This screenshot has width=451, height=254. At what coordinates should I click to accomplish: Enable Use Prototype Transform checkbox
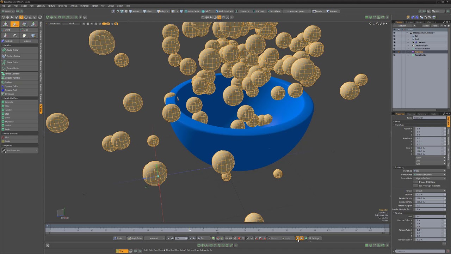pyautogui.click(x=416, y=186)
